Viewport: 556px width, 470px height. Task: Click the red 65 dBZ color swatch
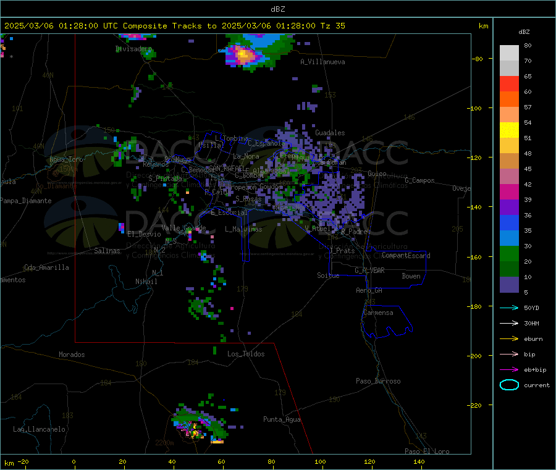pos(509,83)
